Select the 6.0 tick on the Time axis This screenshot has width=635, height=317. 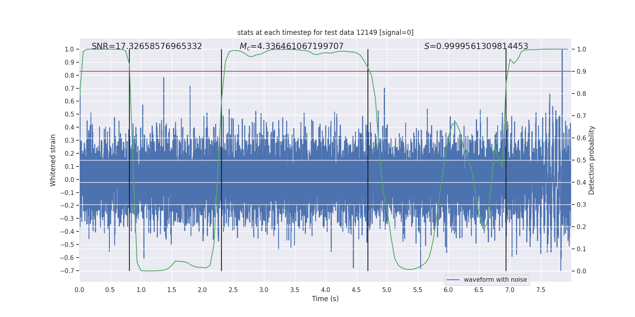click(448, 290)
